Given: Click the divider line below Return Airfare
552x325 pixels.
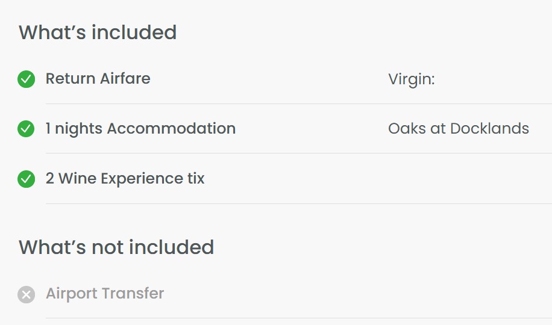Looking at the screenshot, I should (x=299, y=104).
